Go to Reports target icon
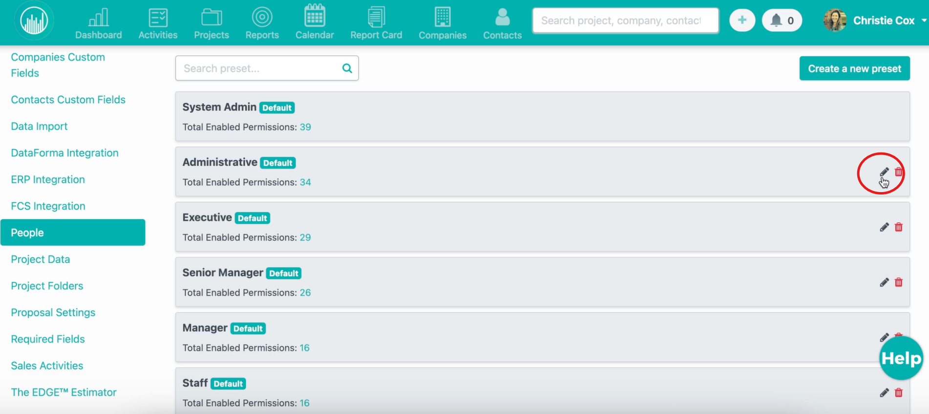This screenshot has height=414, width=929. (262, 18)
